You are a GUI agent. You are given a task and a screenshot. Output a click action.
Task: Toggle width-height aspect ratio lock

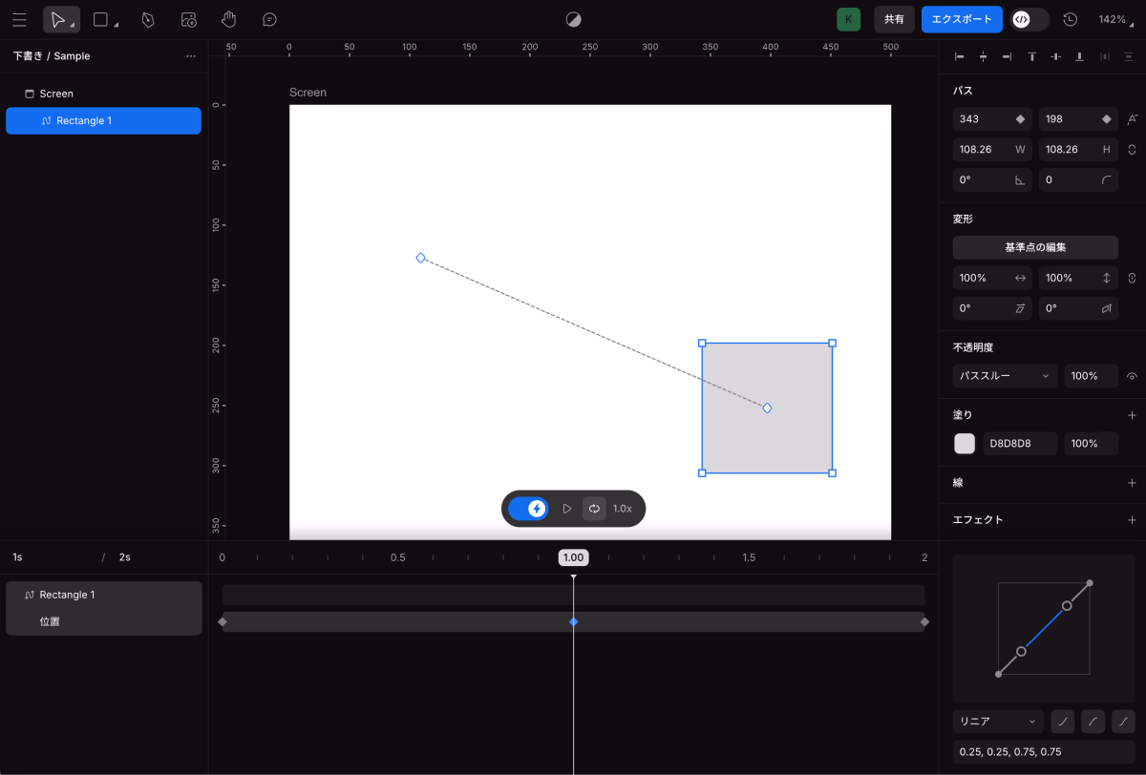click(1132, 150)
